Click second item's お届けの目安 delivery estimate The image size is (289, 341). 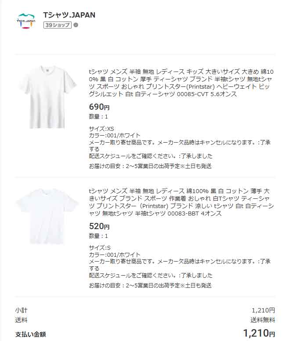pyautogui.click(x=150, y=285)
